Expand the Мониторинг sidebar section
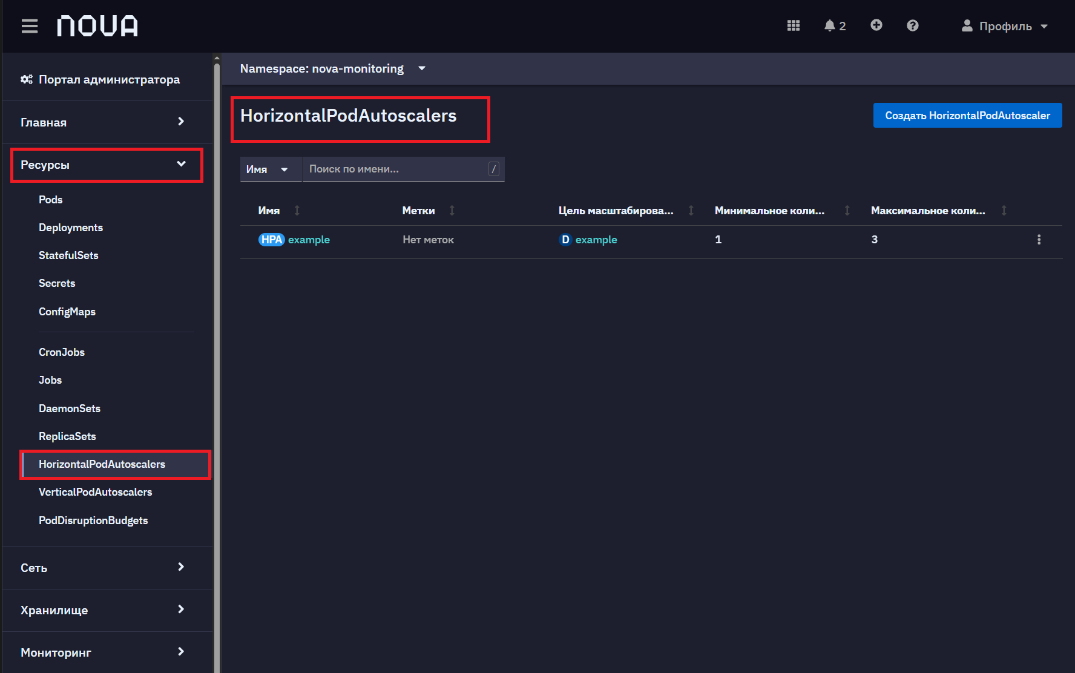Screen dimensions: 1075x673 coord(107,652)
